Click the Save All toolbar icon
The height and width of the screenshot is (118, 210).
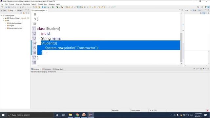pyautogui.click(x=9, y=7)
